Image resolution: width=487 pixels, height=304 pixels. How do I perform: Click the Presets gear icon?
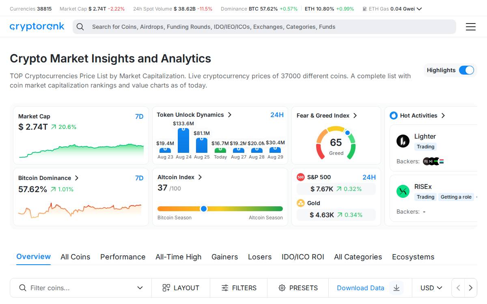click(x=282, y=288)
